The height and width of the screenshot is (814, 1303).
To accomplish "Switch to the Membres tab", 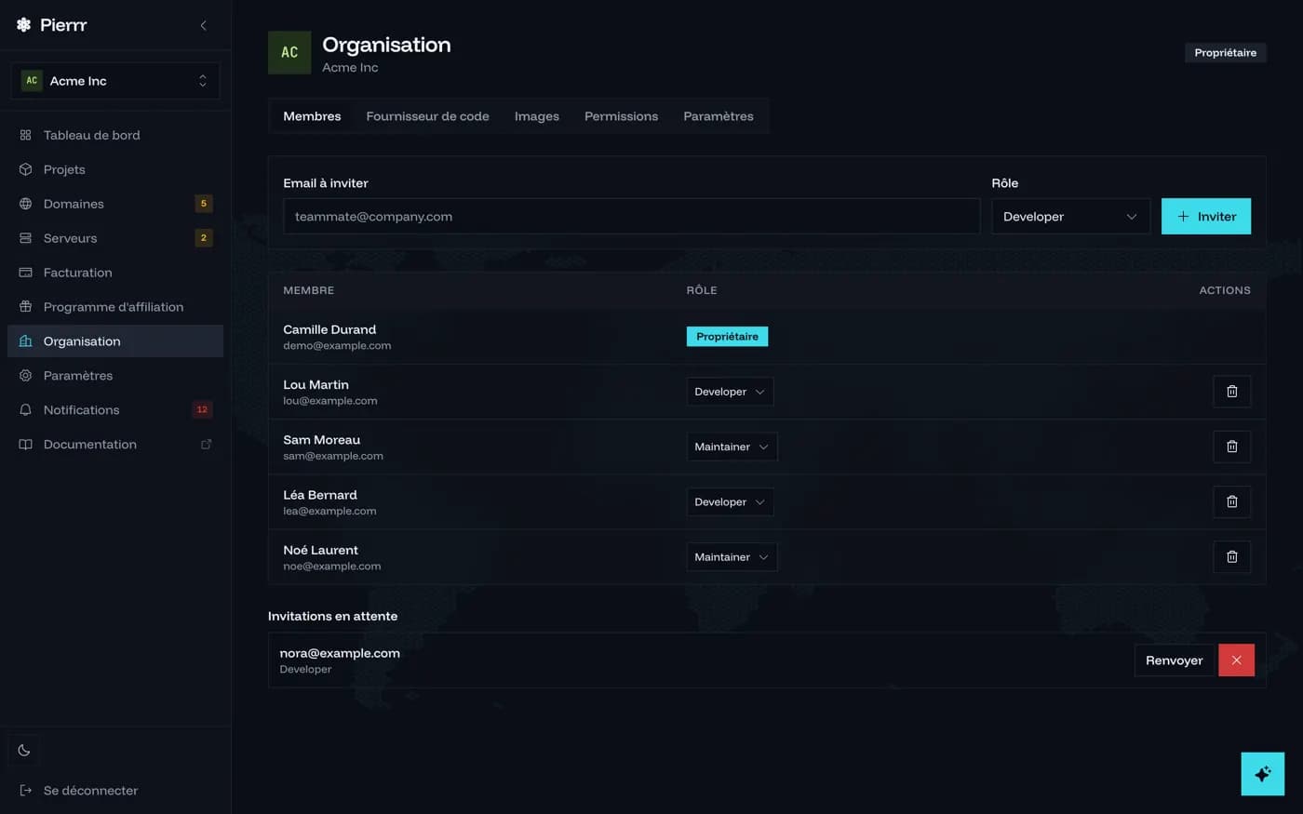I will 312,116.
